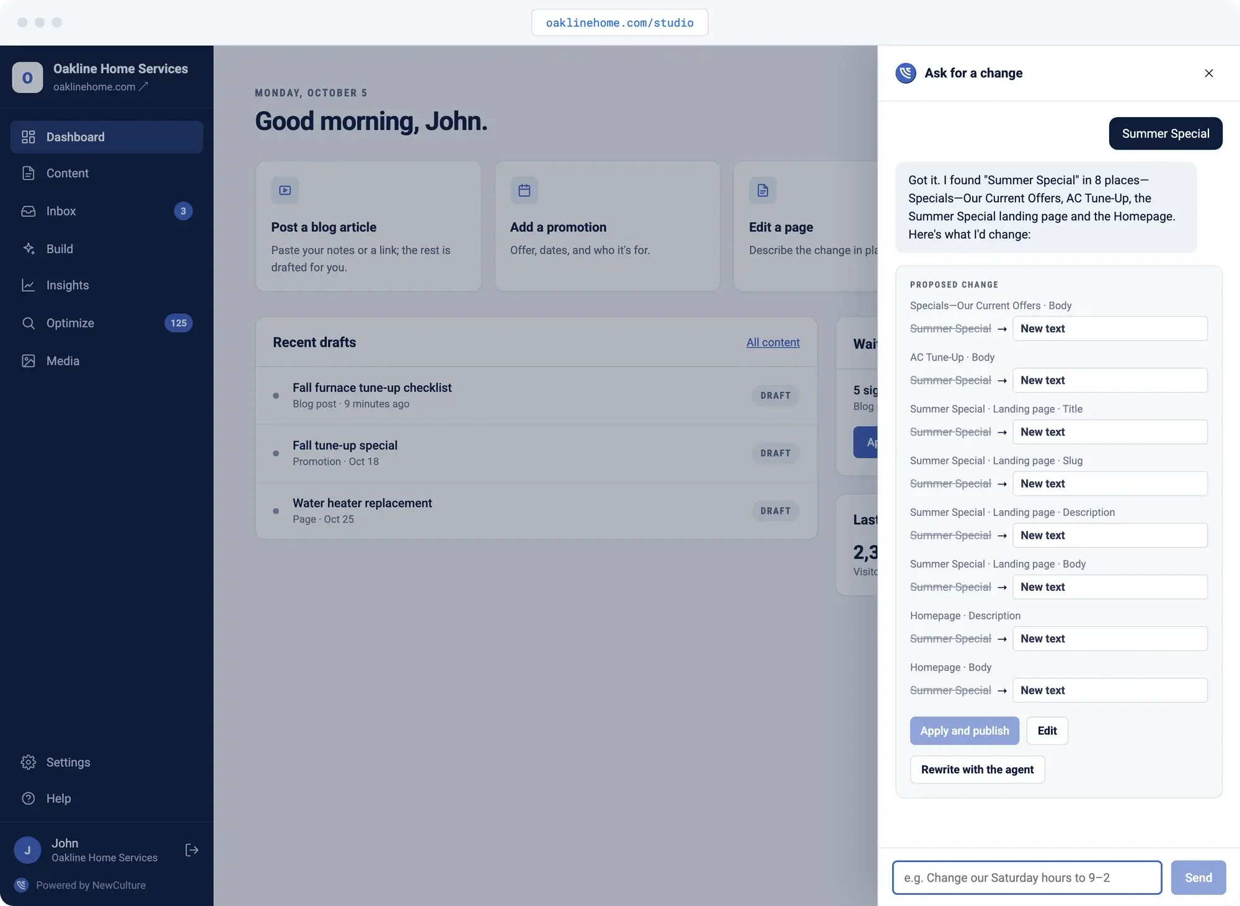This screenshot has height=906, width=1240.
Task: Click the NewCulture logo icon
Action: coord(22,885)
